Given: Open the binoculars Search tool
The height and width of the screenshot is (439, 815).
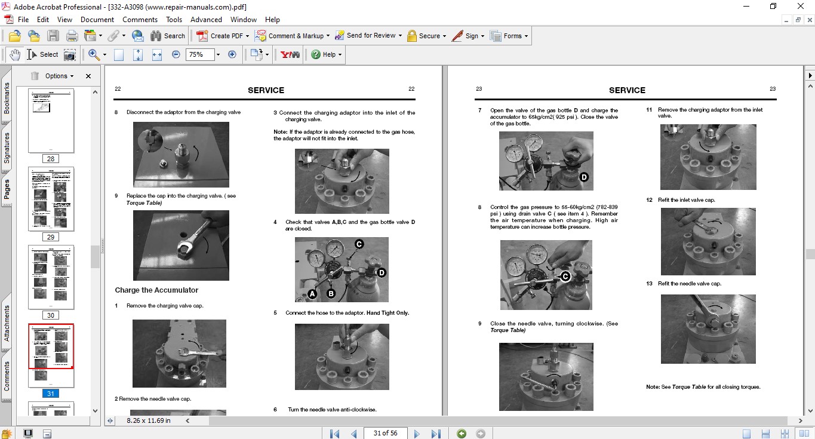Looking at the screenshot, I should [x=168, y=36].
